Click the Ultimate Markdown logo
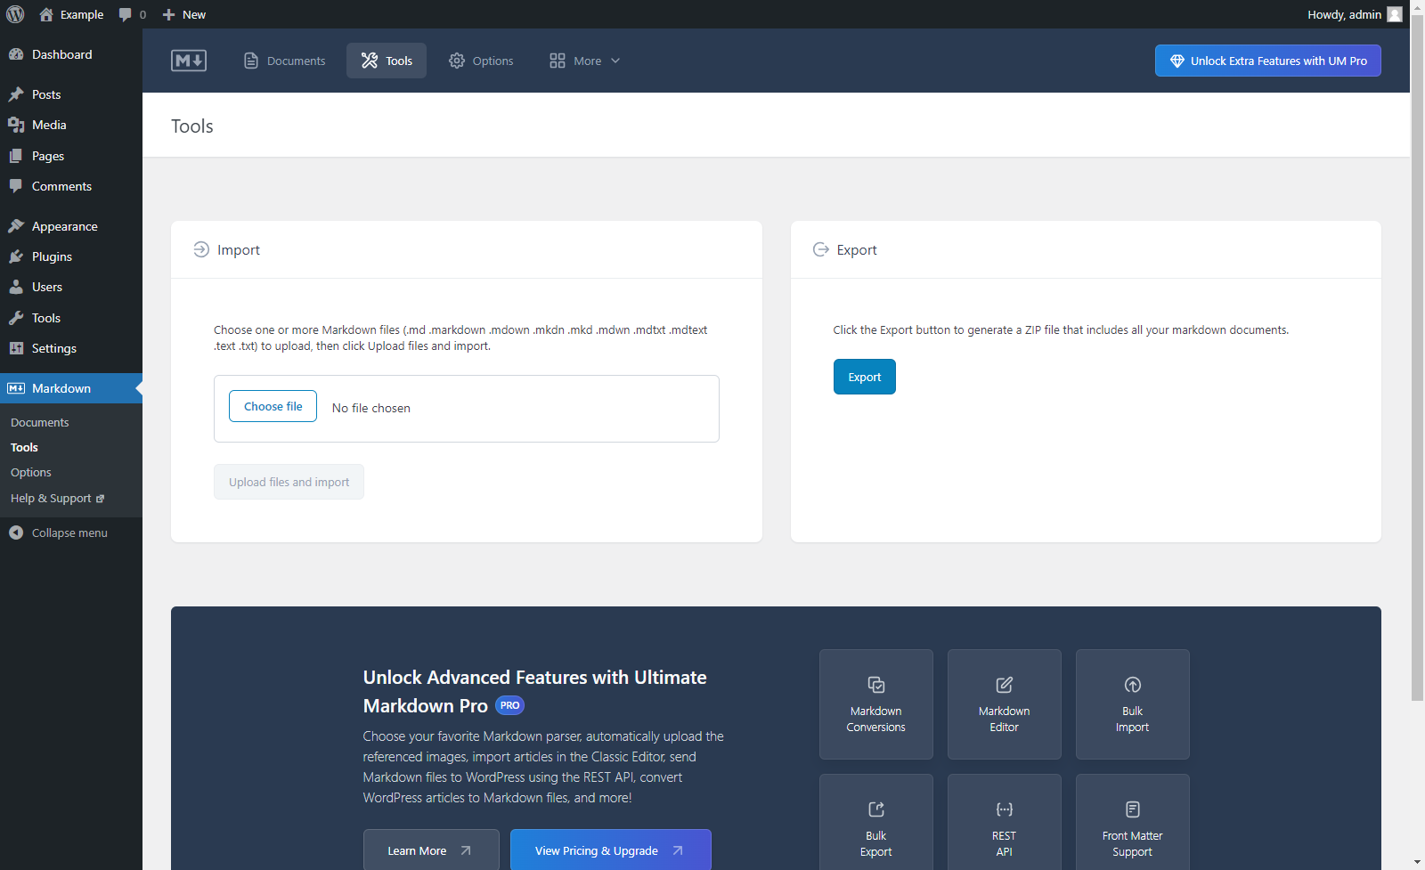 tap(189, 61)
